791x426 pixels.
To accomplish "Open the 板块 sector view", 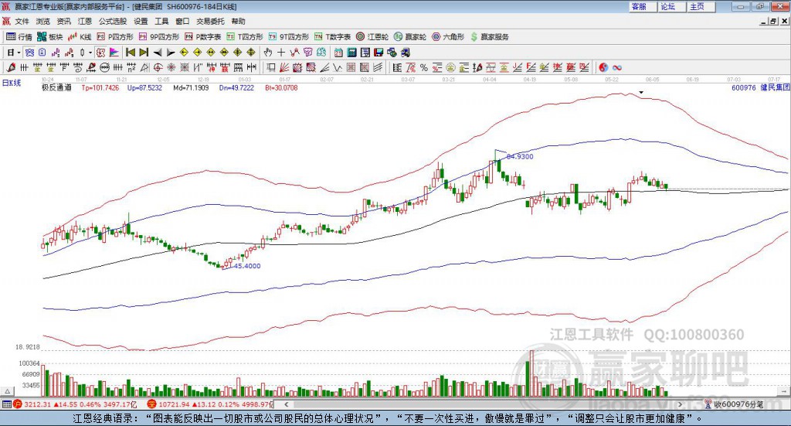I will click(x=49, y=37).
